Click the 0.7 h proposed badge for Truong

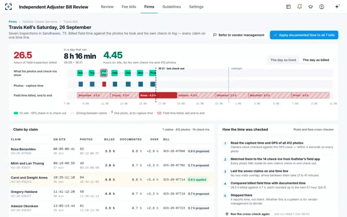click(x=198, y=165)
